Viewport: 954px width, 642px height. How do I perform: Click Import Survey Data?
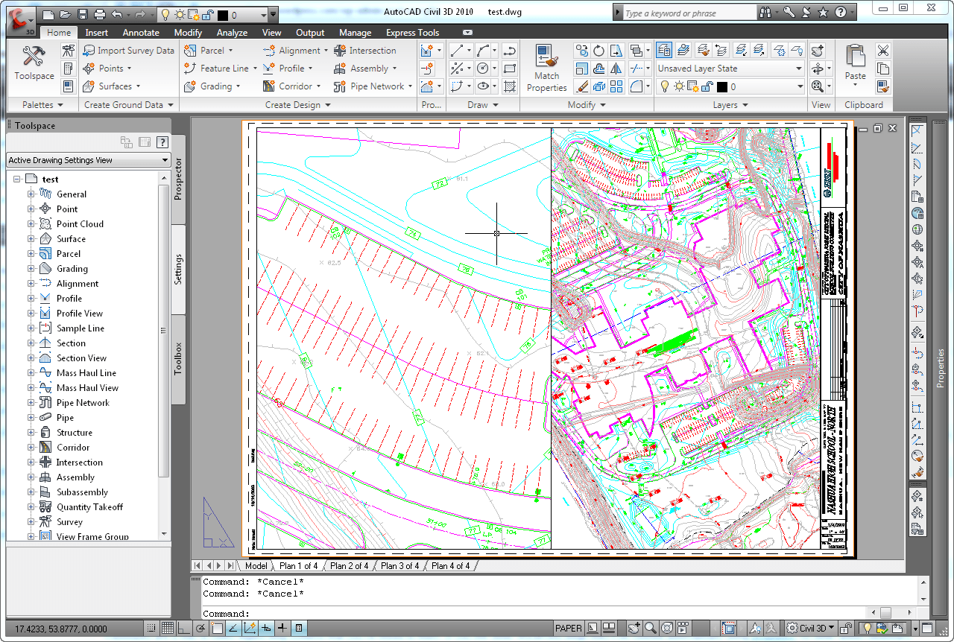127,51
